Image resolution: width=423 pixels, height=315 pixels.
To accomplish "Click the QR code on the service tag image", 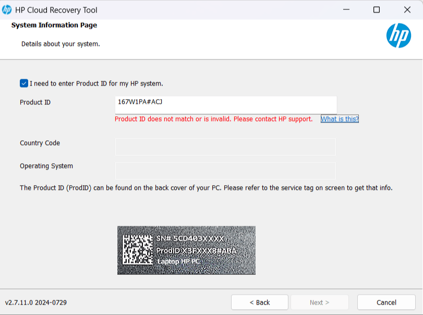I will [x=137, y=250].
